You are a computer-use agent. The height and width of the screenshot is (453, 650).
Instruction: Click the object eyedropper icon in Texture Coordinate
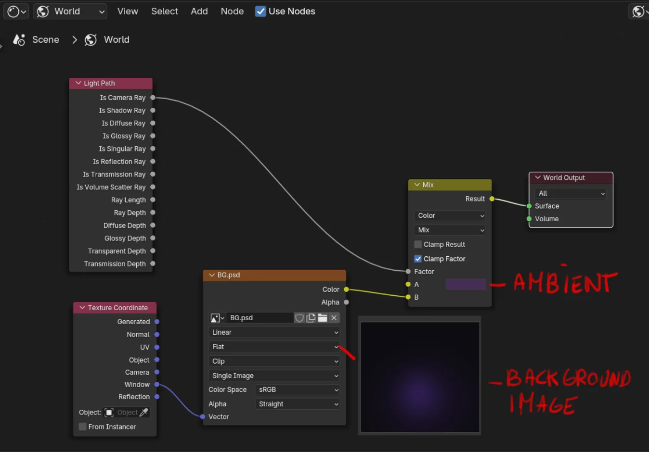tap(143, 413)
